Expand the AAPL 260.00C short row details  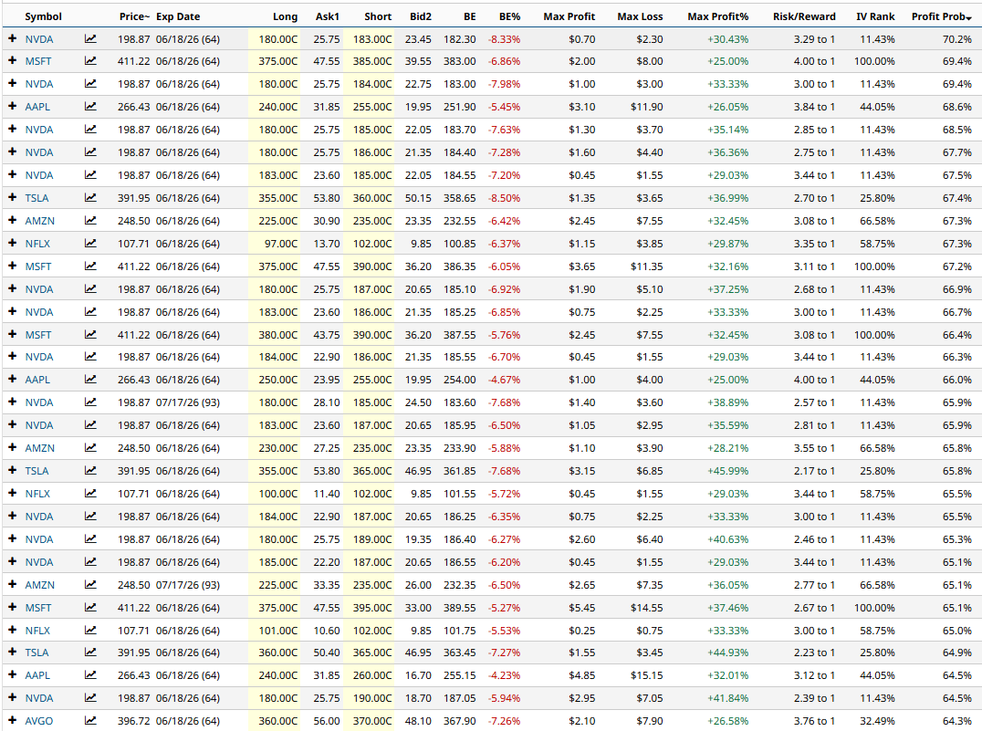tap(12, 675)
